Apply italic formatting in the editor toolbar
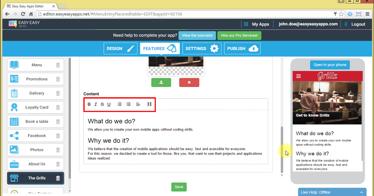The width and height of the screenshot is (374, 196). tap(96, 104)
